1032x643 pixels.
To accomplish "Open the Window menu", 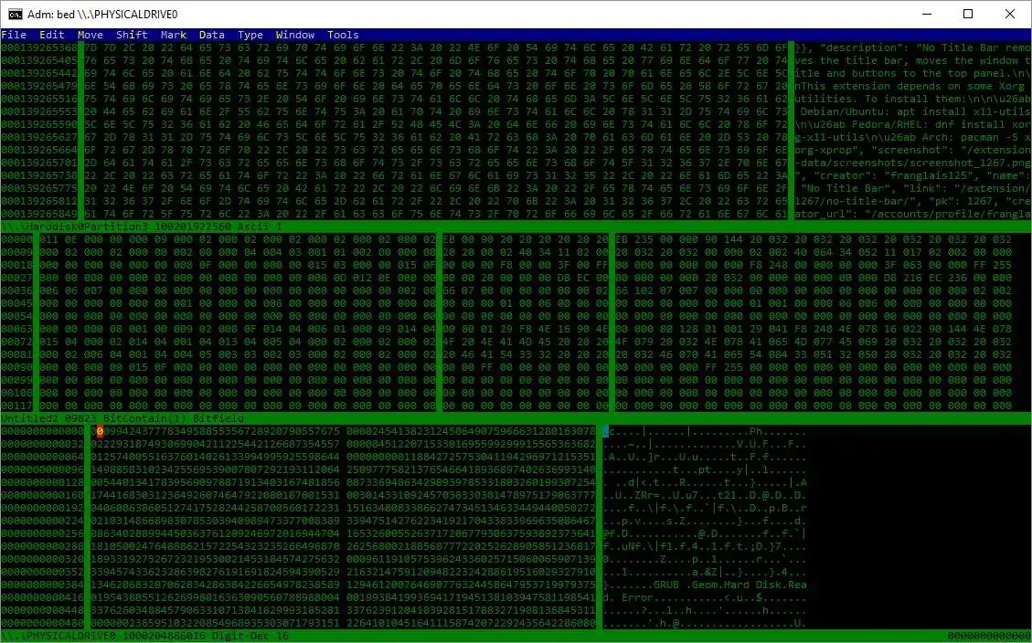I will click(x=295, y=35).
